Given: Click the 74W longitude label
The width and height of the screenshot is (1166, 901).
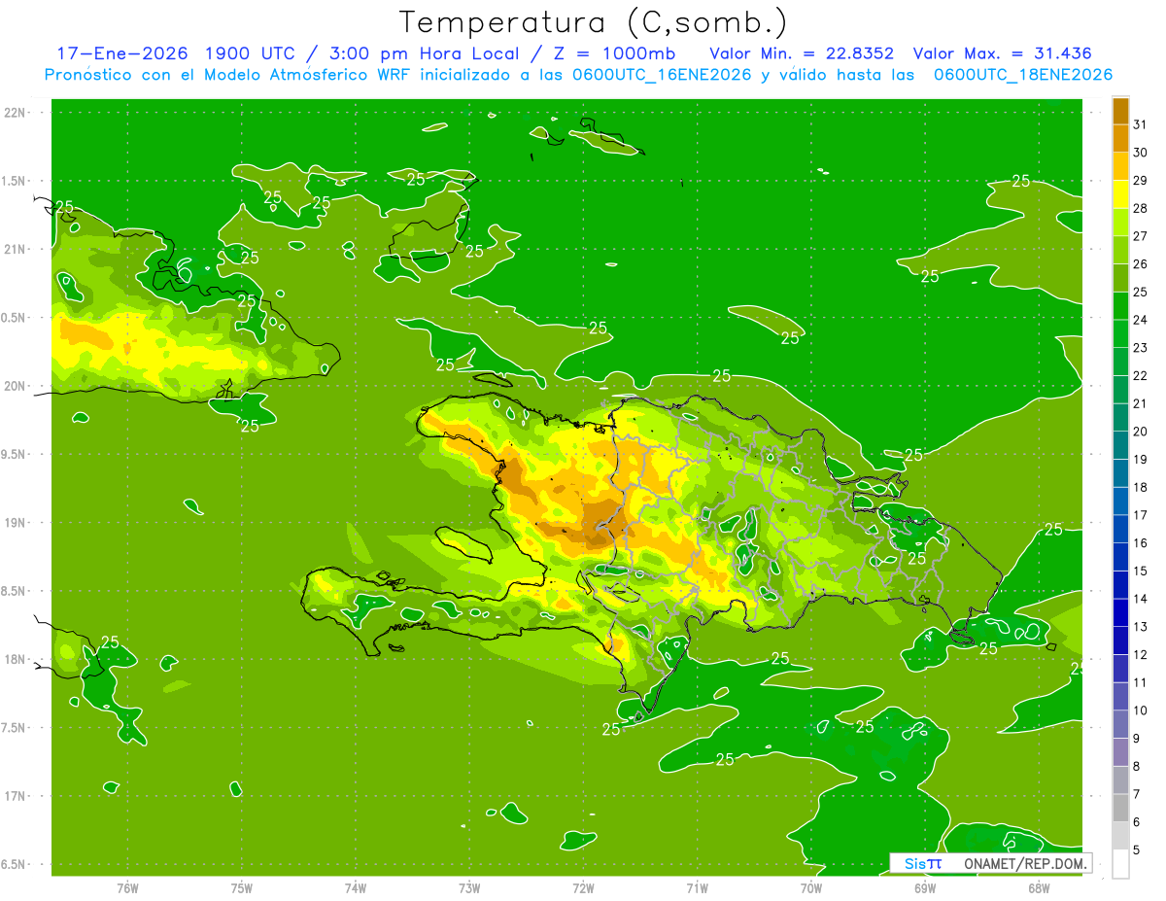Looking at the screenshot, I should (356, 888).
